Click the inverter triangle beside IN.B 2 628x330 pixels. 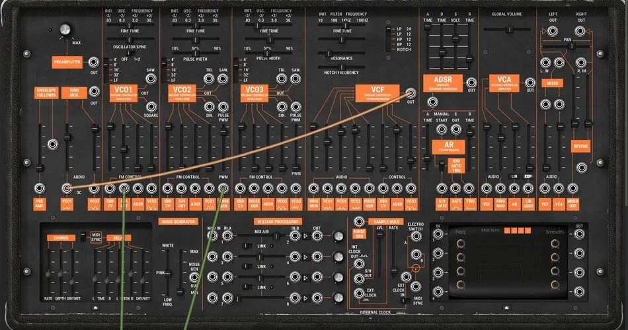[x=305, y=236]
